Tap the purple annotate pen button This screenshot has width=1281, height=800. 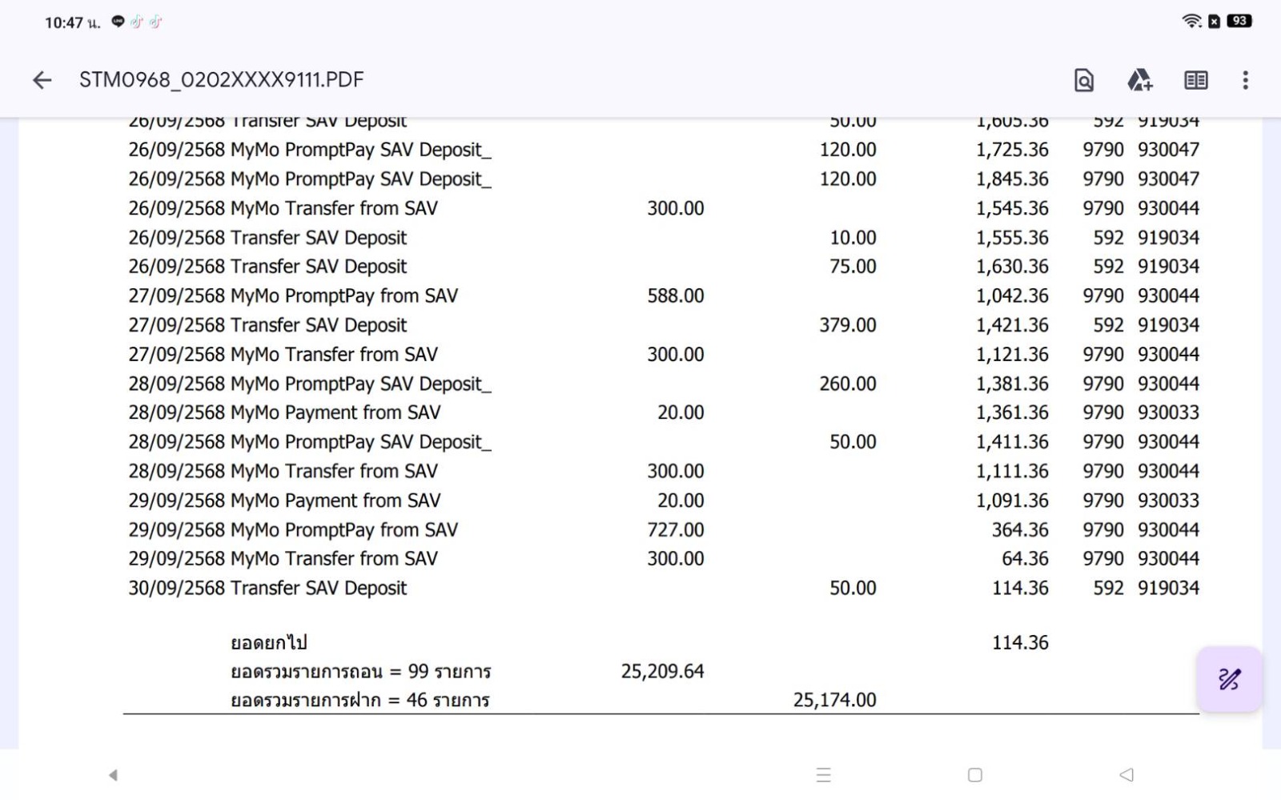(1229, 680)
